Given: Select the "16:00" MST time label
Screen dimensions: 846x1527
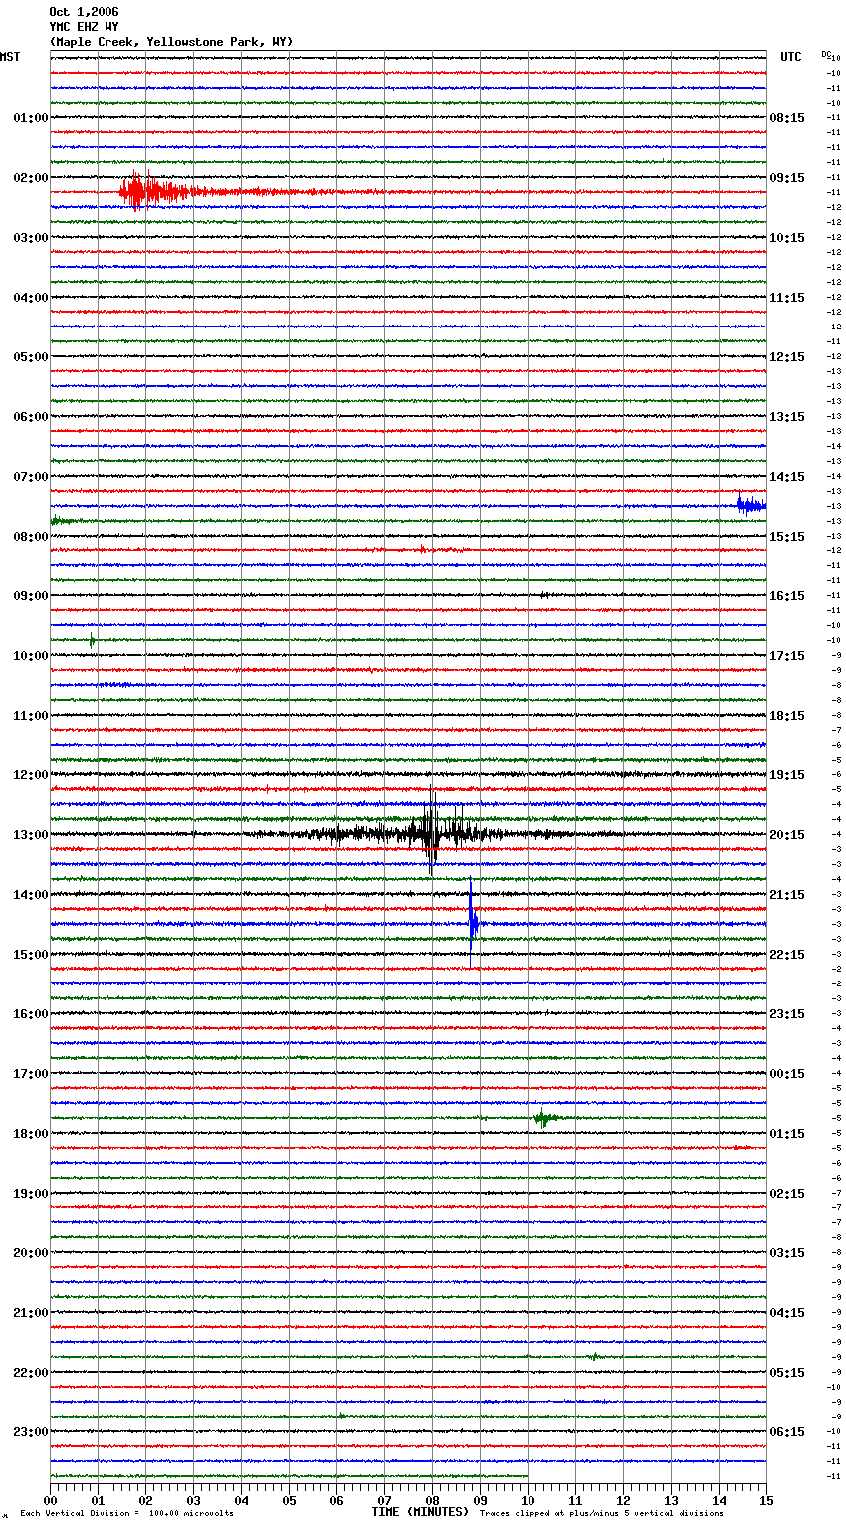Looking at the screenshot, I should [31, 1014].
